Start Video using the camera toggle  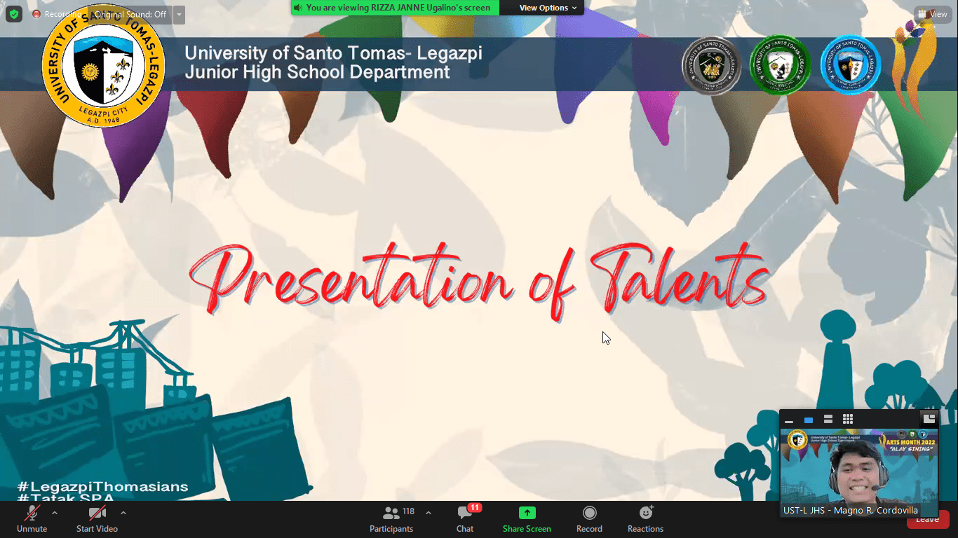click(x=97, y=513)
